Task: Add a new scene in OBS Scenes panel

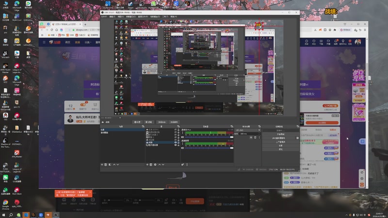Action: click(x=102, y=165)
